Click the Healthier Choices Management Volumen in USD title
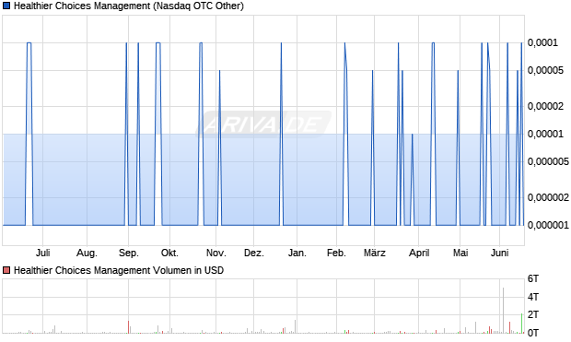571x342 pixels. [x=119, y=270]
